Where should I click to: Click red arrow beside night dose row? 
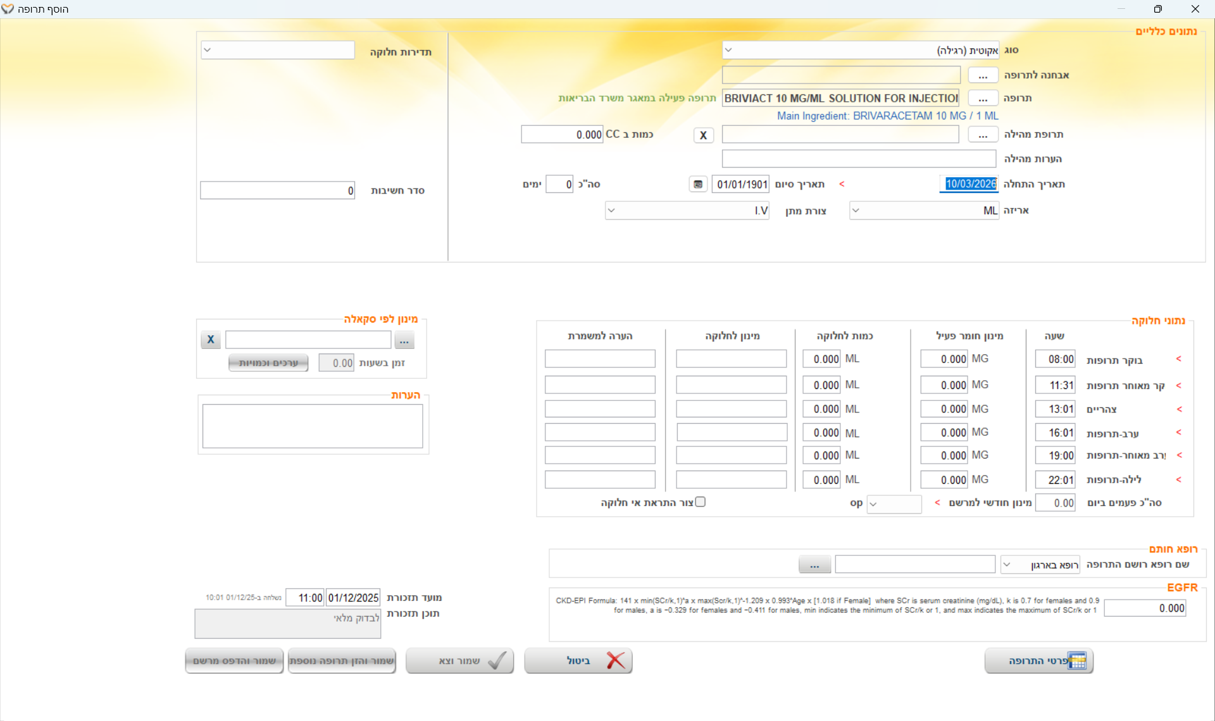point(1178,479)
